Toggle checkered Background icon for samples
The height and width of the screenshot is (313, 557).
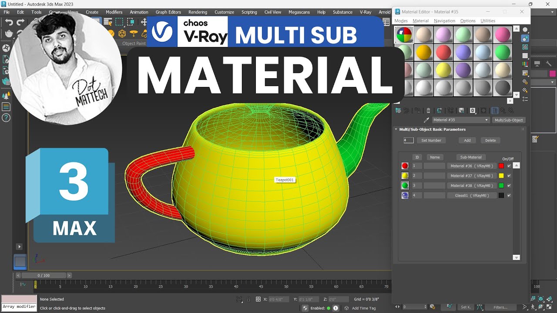point(525,47)
